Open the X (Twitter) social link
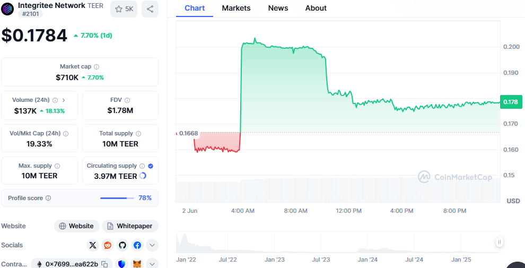The height and width of the screenshot is (268, 525). pyautogui.click(x=93, y=245)
